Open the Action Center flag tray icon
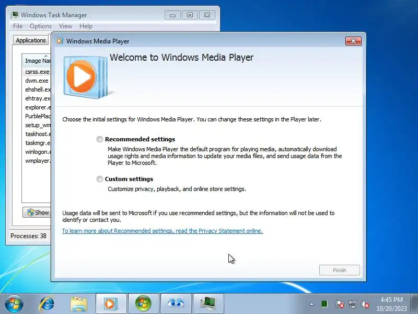Screen dimensions: 418x314 click(340, 304)
